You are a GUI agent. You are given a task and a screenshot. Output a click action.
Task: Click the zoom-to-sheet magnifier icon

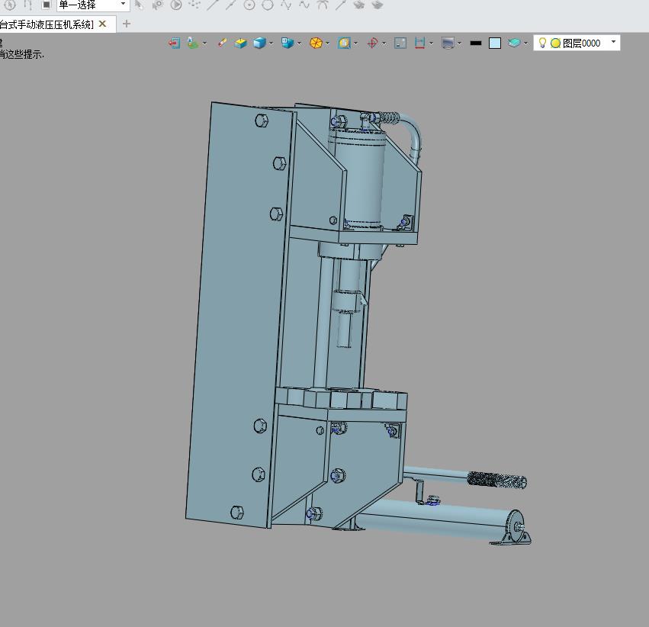[x=344, y=43]
